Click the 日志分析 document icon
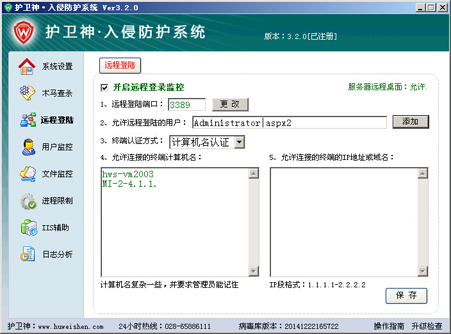Screen dimensions: 451x334 (28, 254)
